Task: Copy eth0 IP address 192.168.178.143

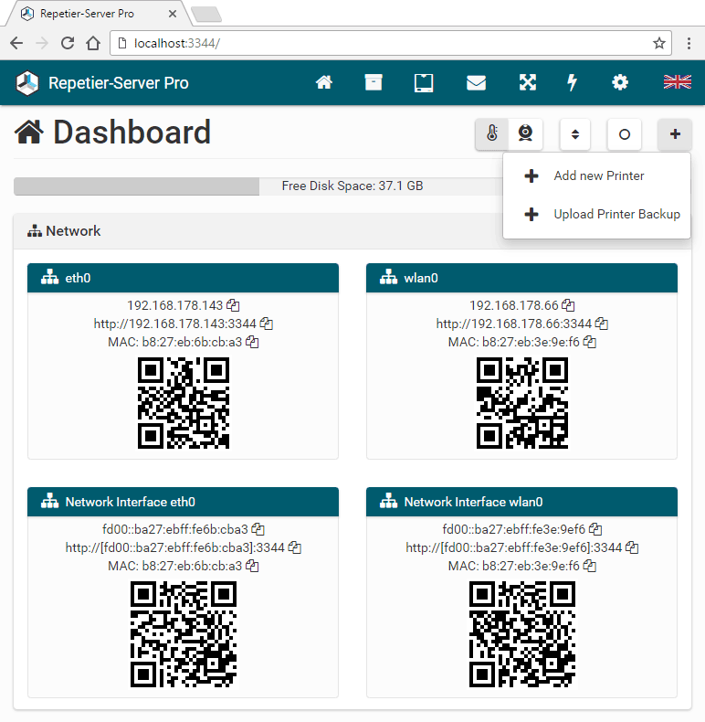Action: point(233,305)
